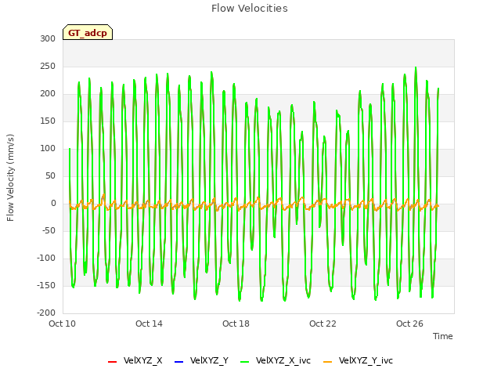Screen dimensions: 501x376
Task: Click the 150 y-axis tick label
Action: pyautogui.click(x=48, y=121)
